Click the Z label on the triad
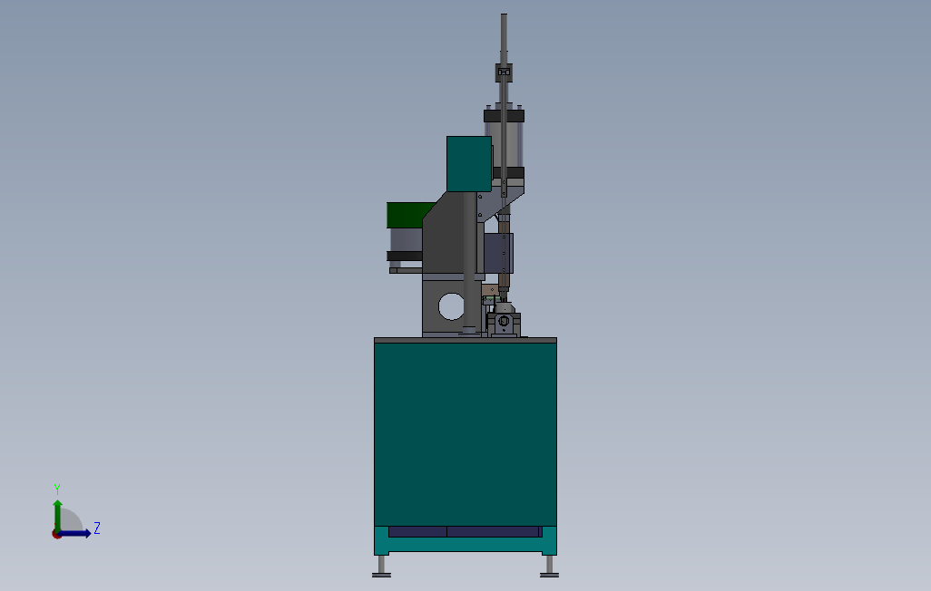Image resolution: width=931 pixels, height=591 pixels. [x=97, y=528]
